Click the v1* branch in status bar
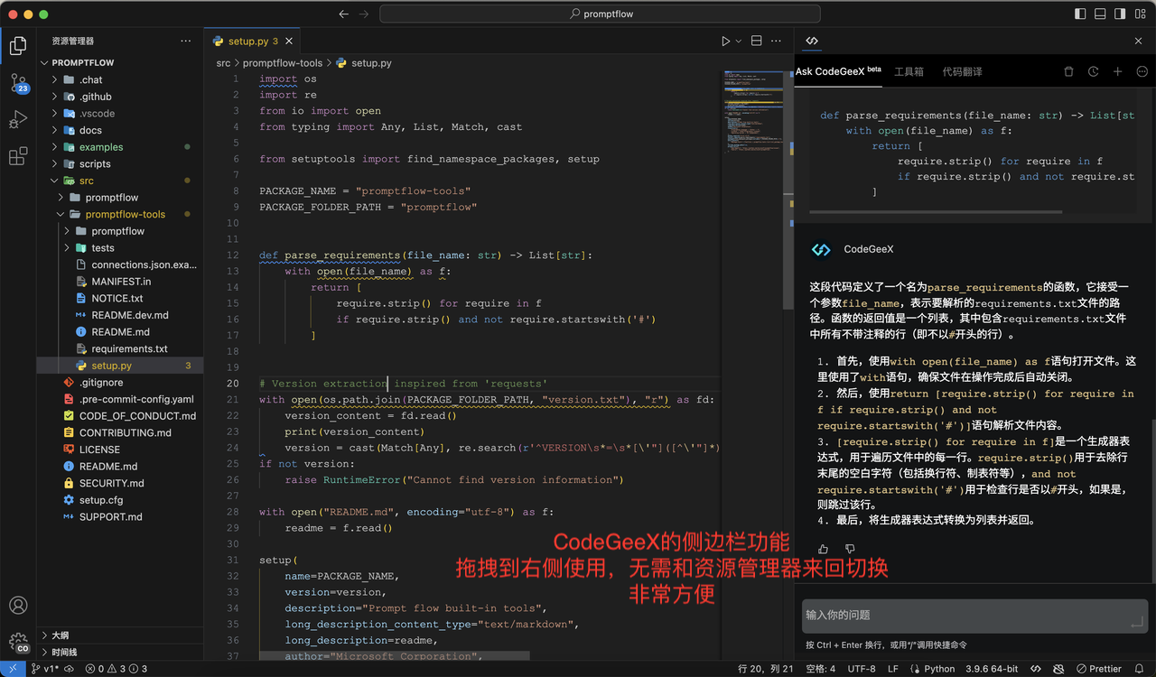 click(45, 669)
